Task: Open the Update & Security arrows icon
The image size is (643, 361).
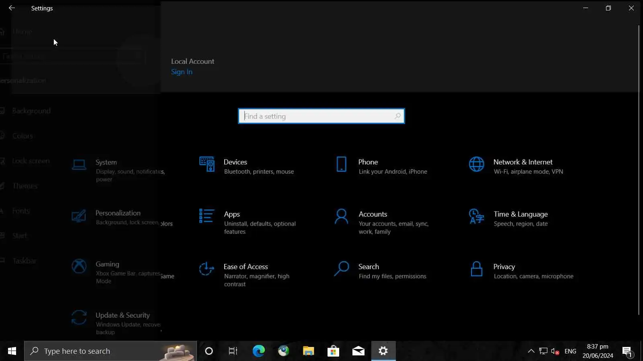Action: point(79,317)
